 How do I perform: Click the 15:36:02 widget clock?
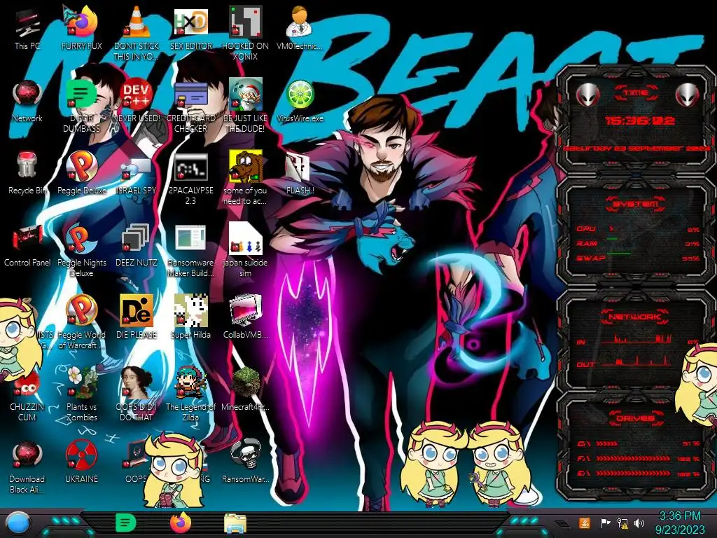pos(640,120)
